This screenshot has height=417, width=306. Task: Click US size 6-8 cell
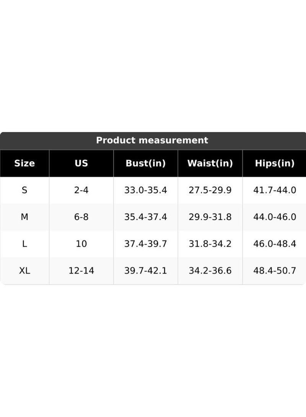pos(81,217)
